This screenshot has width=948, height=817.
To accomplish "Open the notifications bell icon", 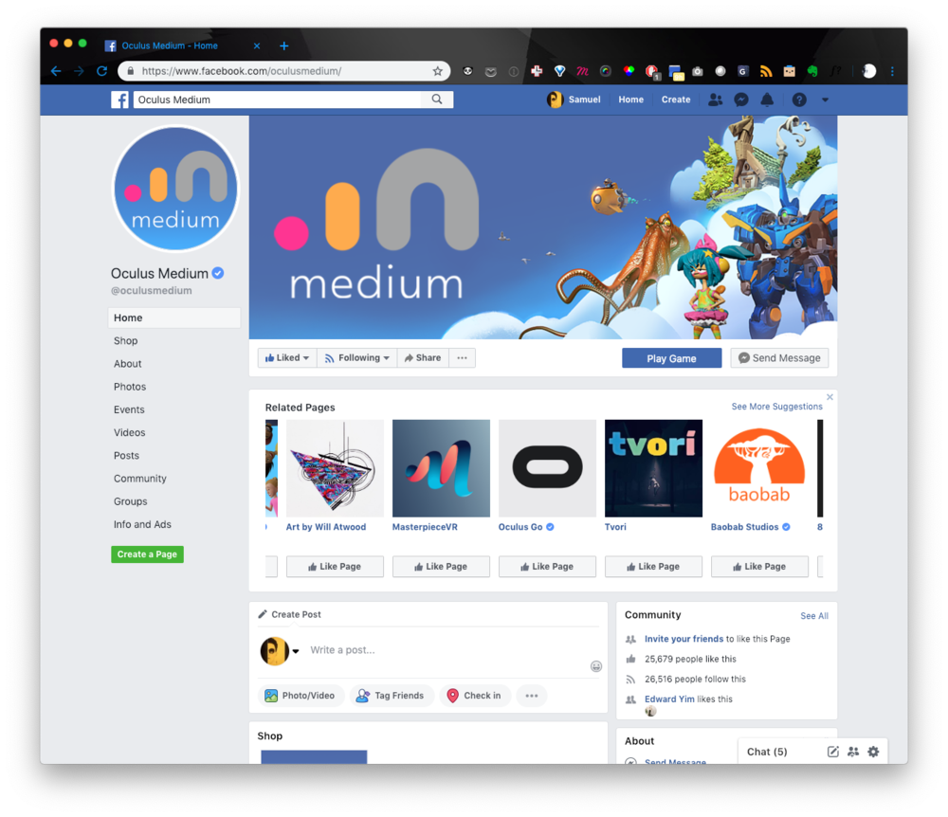I will click(x=767, y=99).
